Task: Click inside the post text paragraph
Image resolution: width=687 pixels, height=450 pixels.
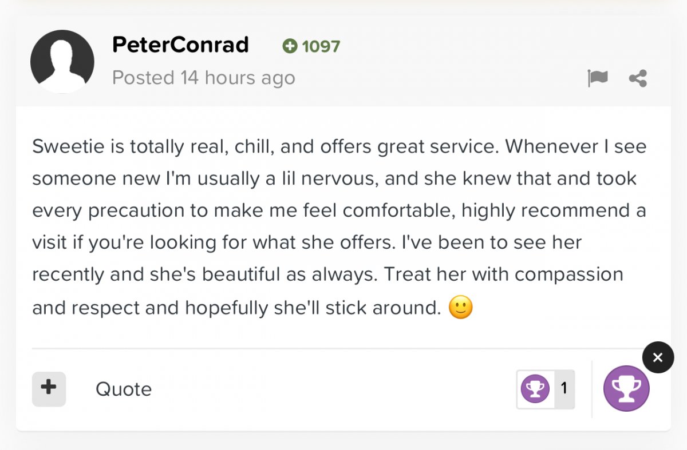Action: [339, 228]
